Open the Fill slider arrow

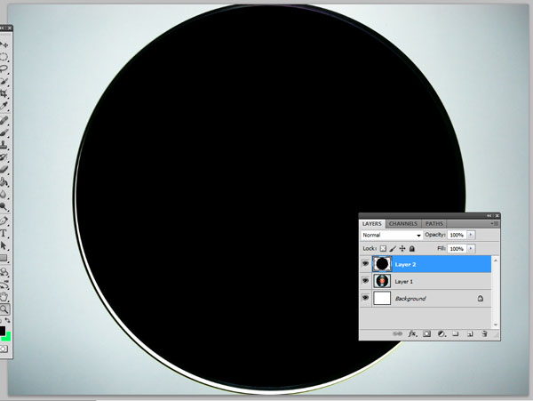(471, 249)
